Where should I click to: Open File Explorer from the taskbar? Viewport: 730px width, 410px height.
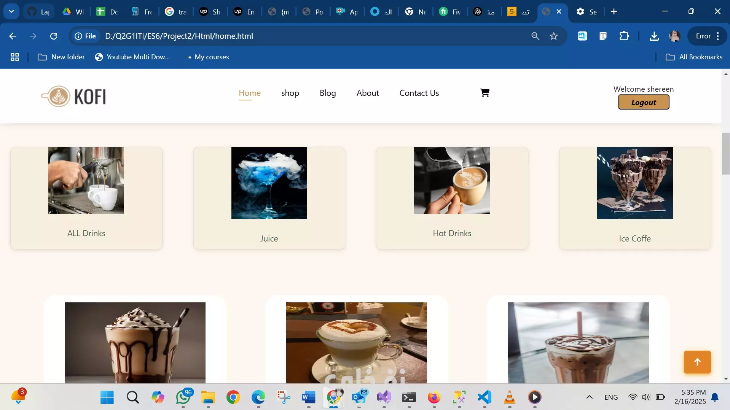tap(208, 397)
